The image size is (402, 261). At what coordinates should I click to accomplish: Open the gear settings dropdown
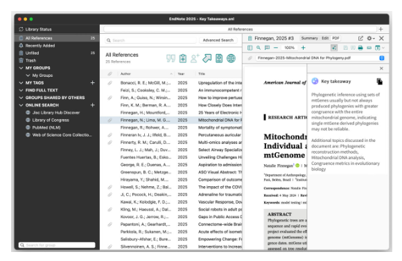371,38
